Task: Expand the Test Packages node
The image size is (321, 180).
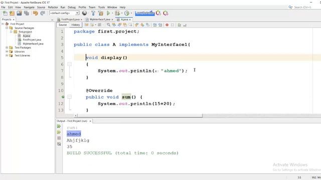Action: click(7, 47)
